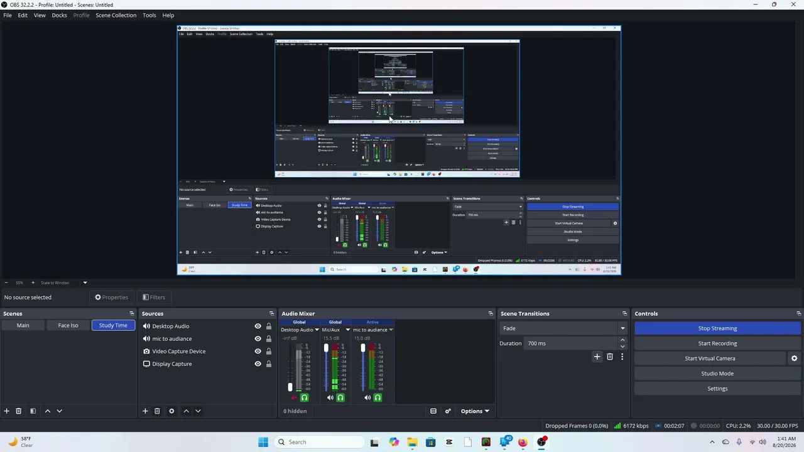This screenshot has height=452, width=804.
Task: Open Mic/Aux channel dropdown in mixer
Action: click(x=347, y=330)
